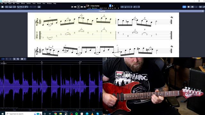Click the 4x repeat marking on first staff
Screen dimensions: 205x115
coord(172,17)
